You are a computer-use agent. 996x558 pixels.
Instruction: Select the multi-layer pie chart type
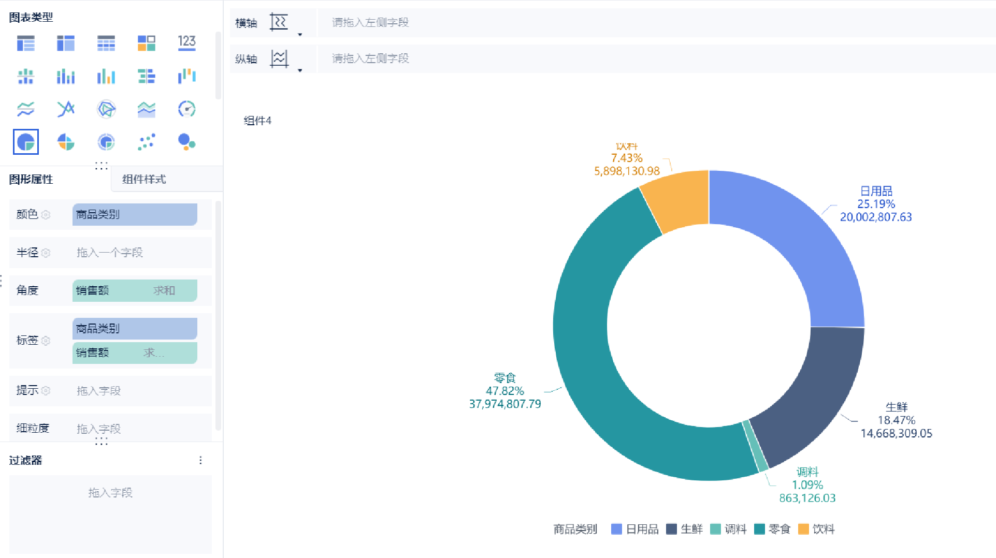[106, 142]
